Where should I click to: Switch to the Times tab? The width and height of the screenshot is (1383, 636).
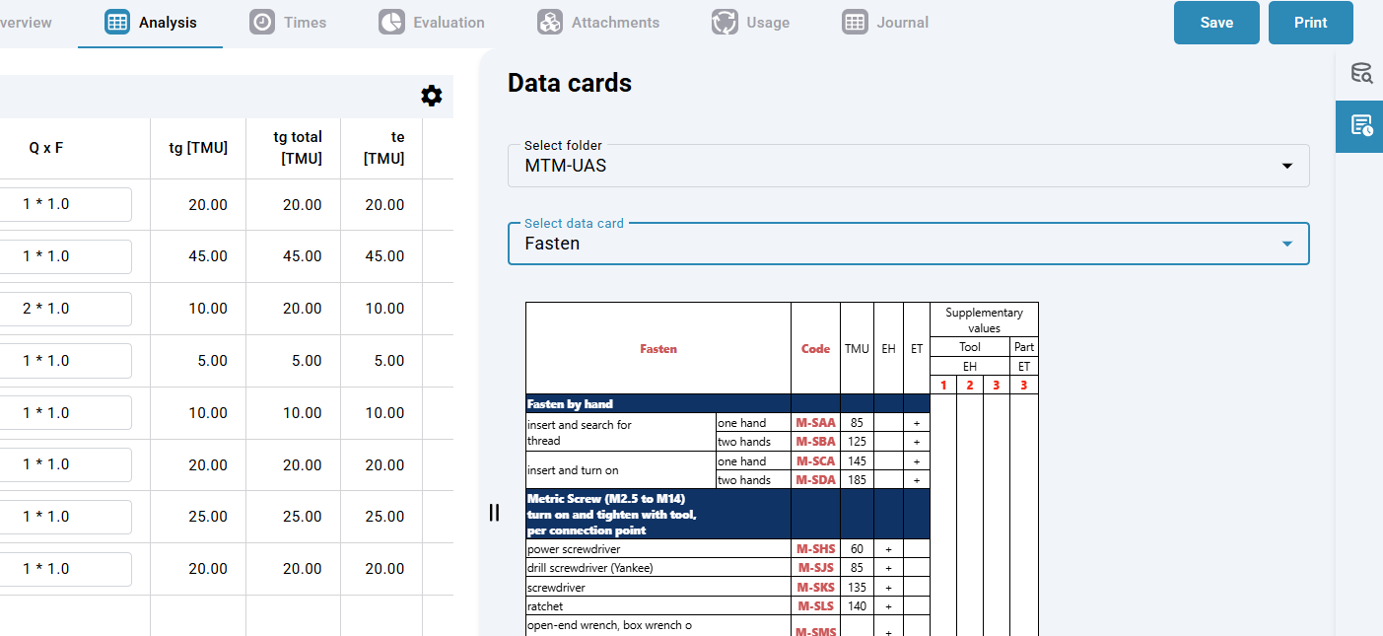[305, 22]
